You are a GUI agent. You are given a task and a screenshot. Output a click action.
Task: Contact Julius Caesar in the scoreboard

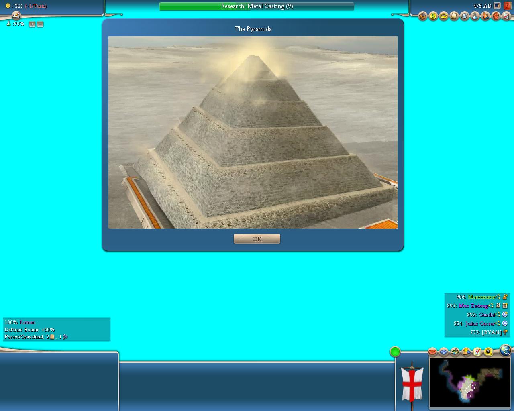pos(480,324)
